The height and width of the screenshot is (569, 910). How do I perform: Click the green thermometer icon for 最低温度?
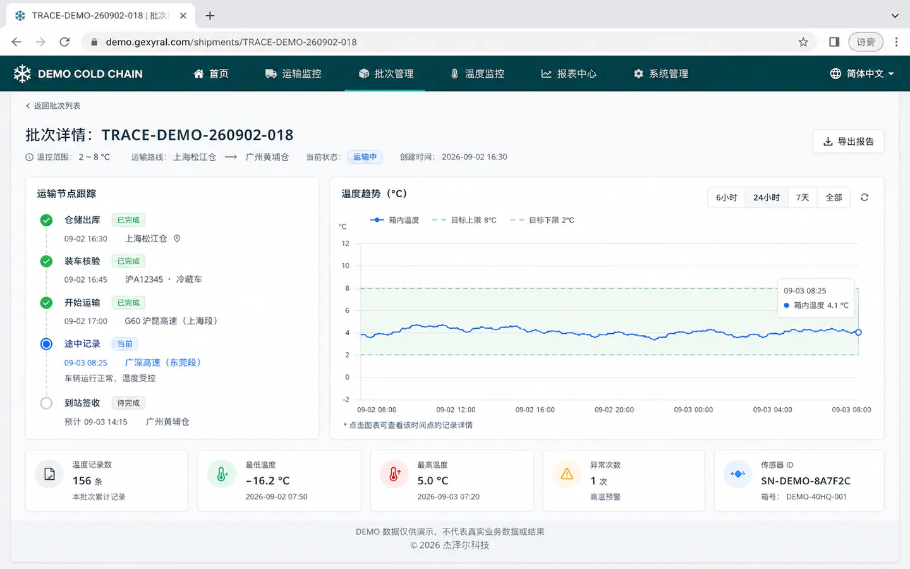222,474
